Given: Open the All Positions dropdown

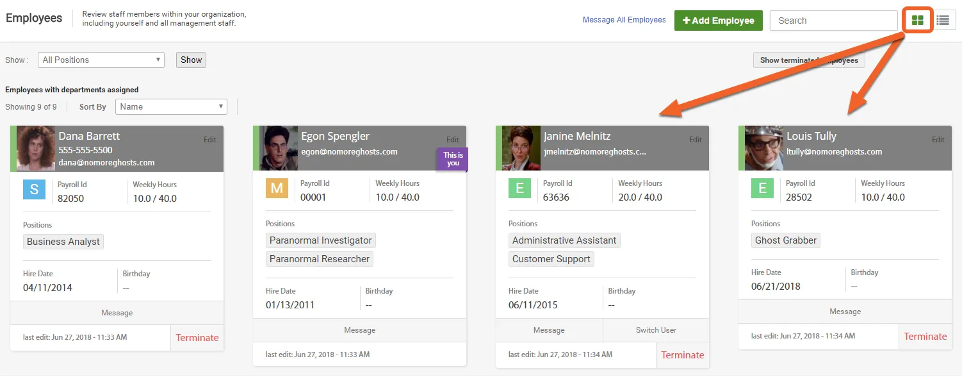Looking at the screenshot, I should tap(101, 60).
